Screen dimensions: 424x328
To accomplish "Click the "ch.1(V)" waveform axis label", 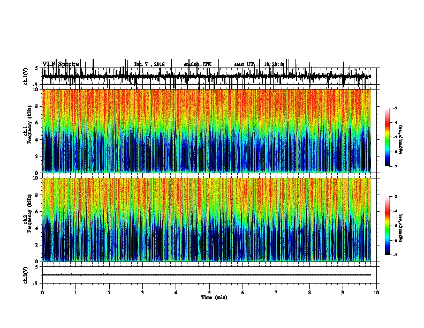I will (x=26, y=76).
